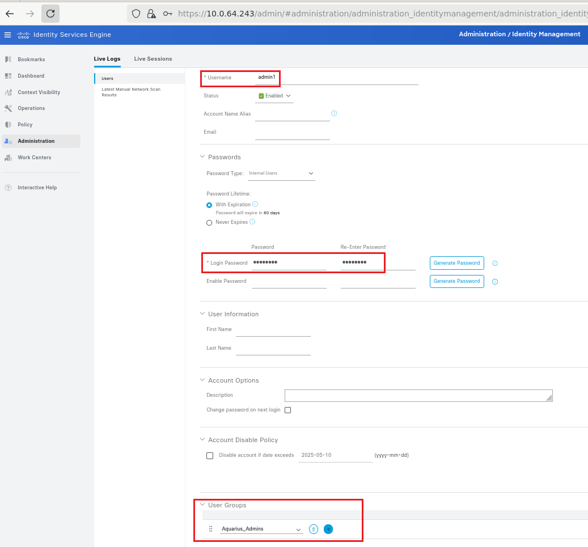
Task: Open the Operations menu label
Action: (x=31, y=108)
